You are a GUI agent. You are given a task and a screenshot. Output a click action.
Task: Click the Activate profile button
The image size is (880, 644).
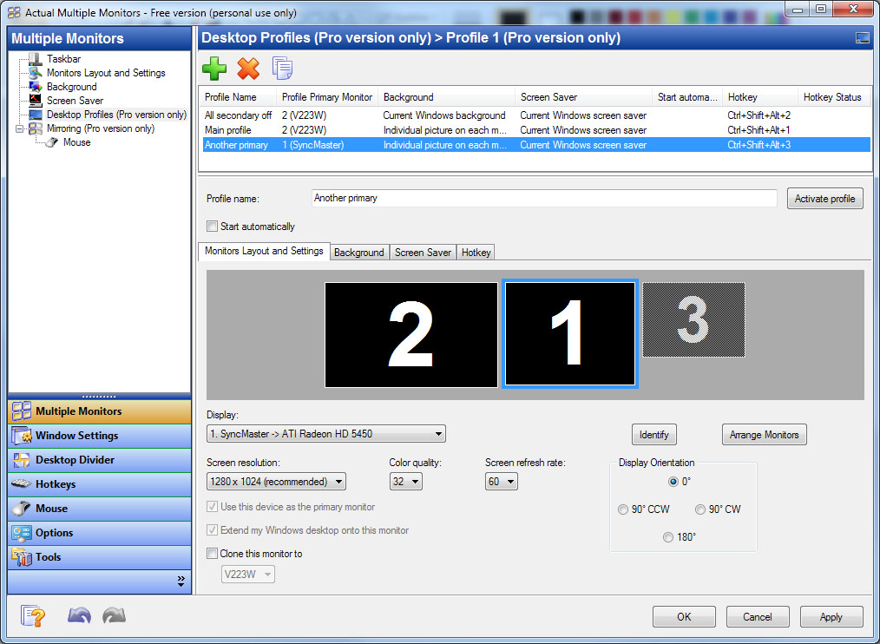[824, 198]
